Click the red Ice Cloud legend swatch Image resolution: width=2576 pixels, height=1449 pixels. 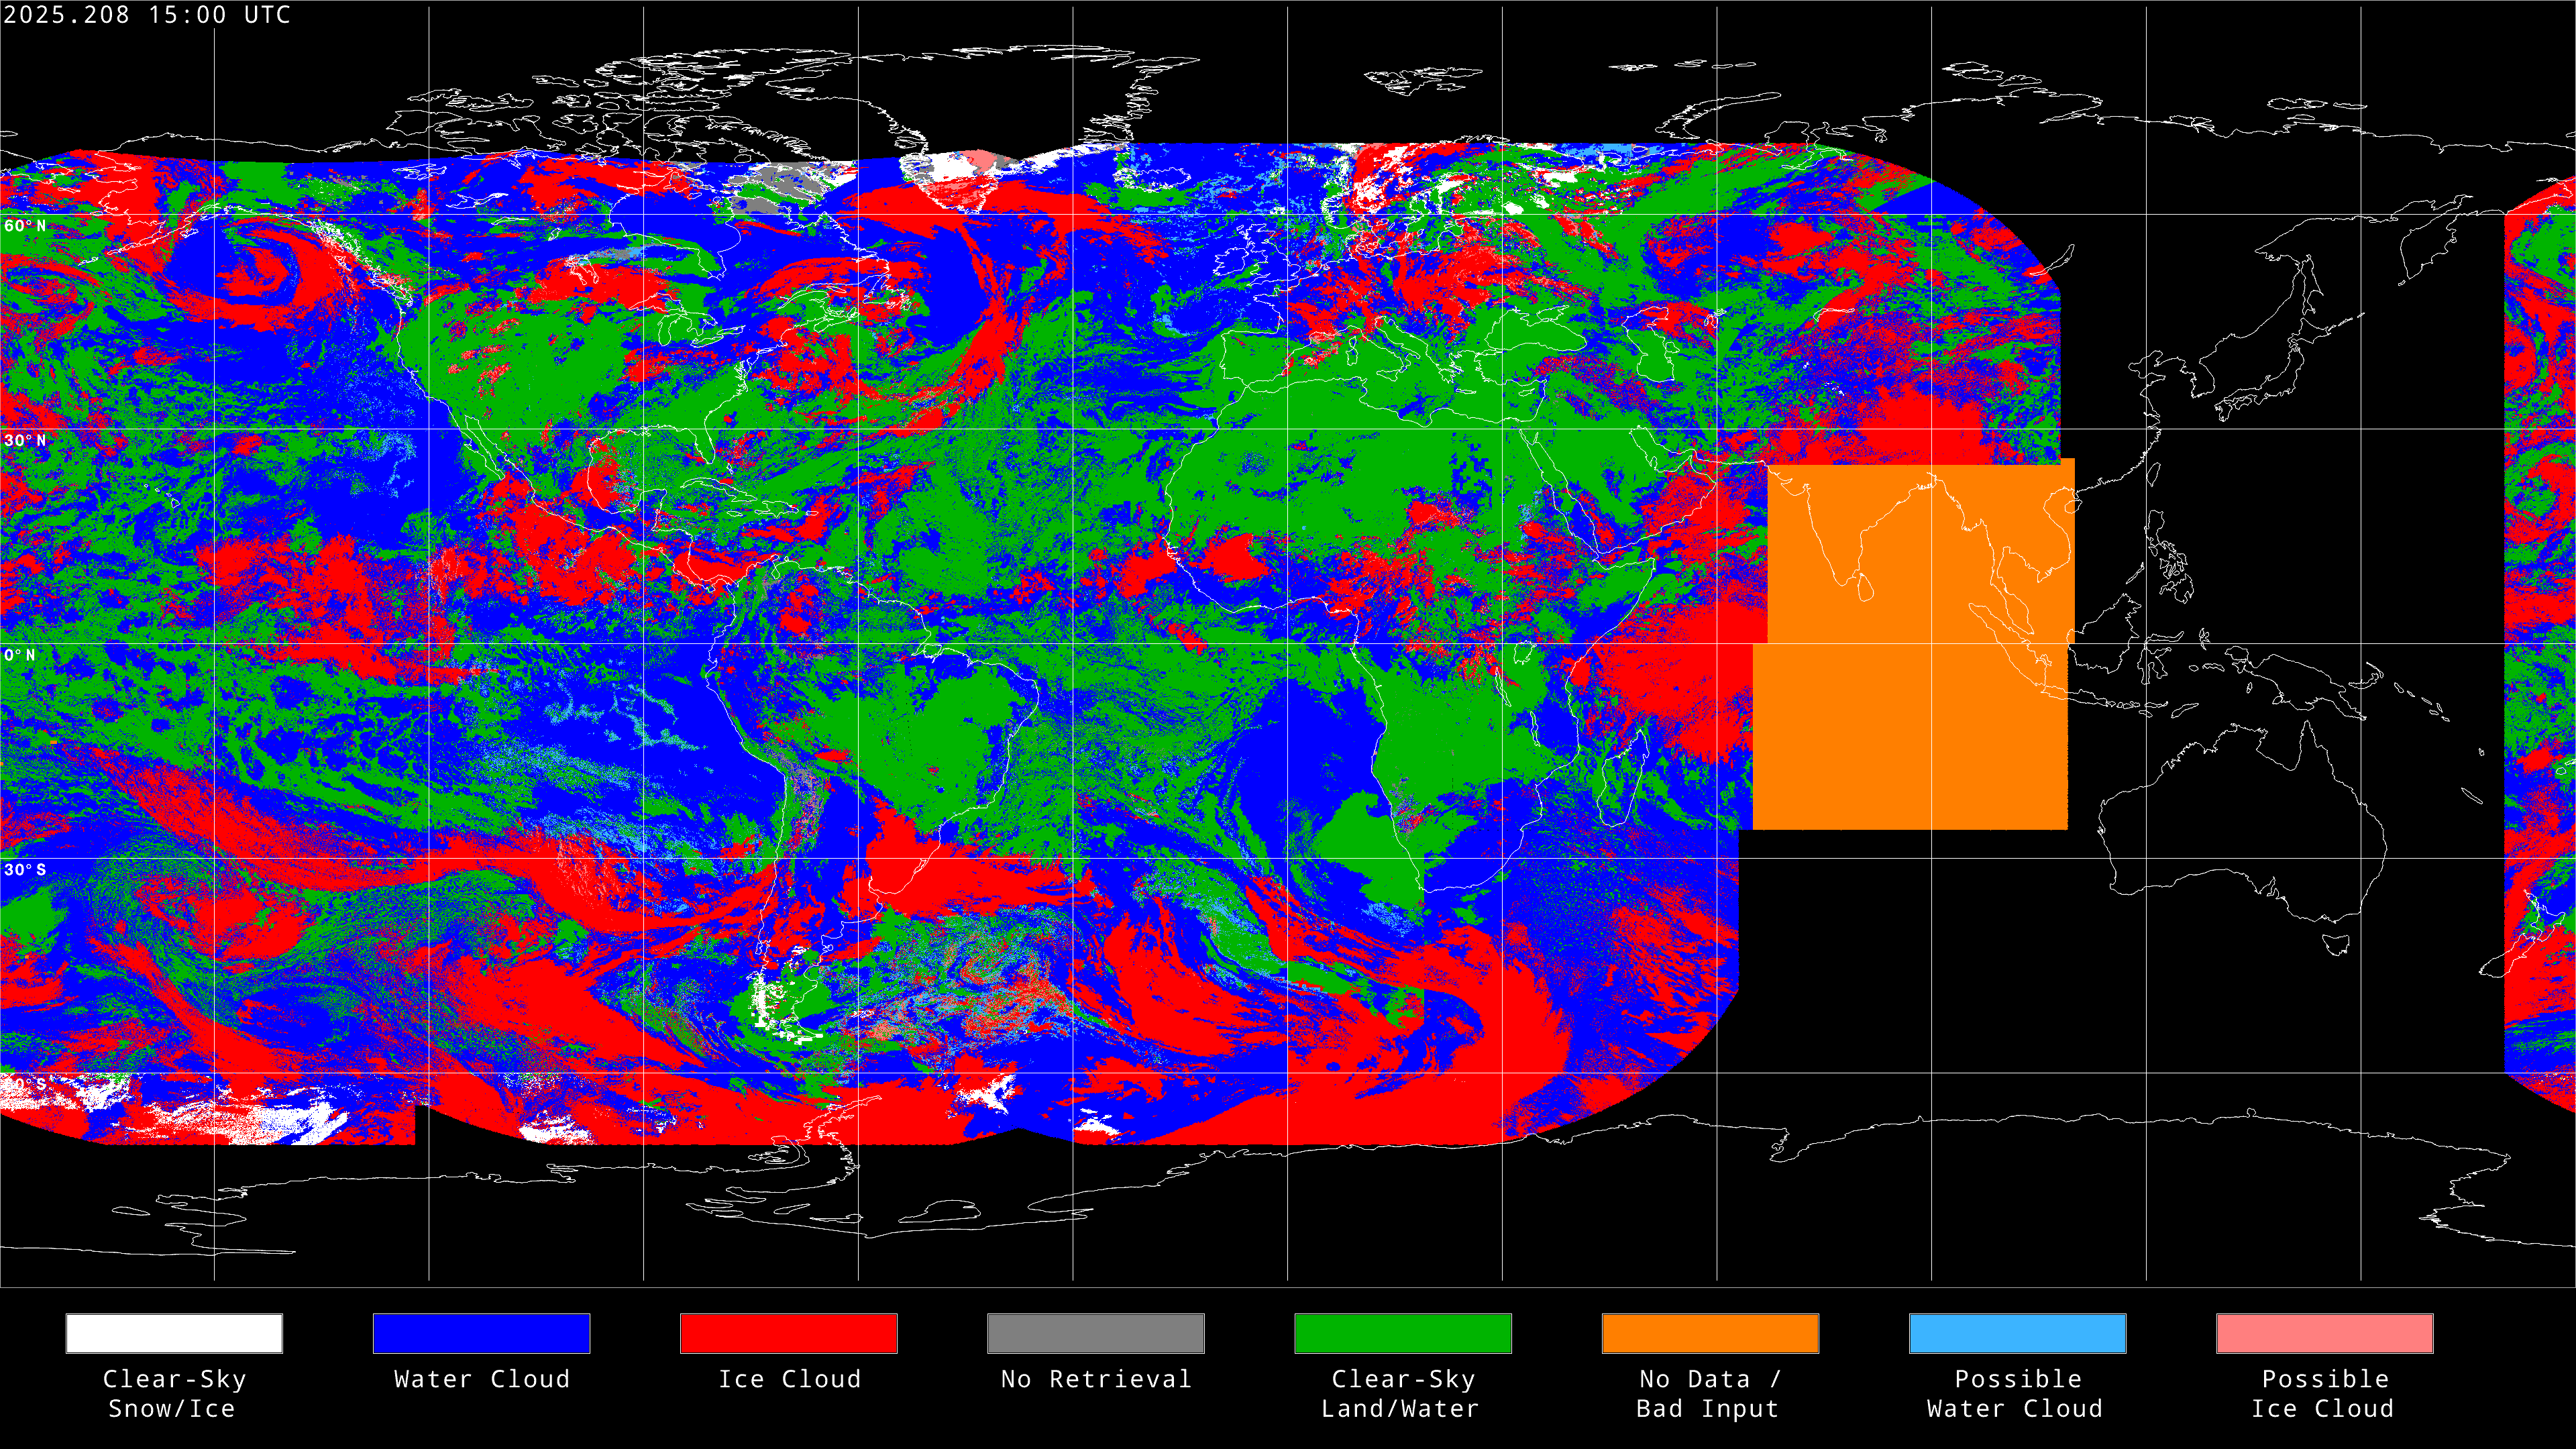pos(788,1333)
